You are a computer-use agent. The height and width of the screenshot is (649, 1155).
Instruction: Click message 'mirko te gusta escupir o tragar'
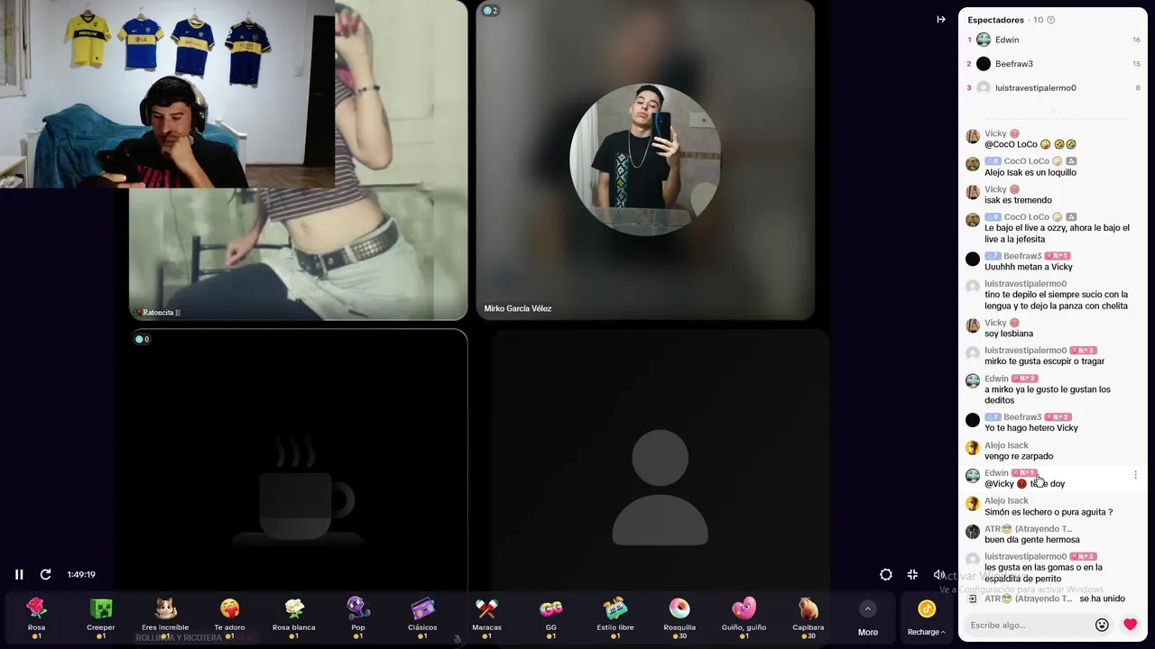click(x=1044, y=361)
